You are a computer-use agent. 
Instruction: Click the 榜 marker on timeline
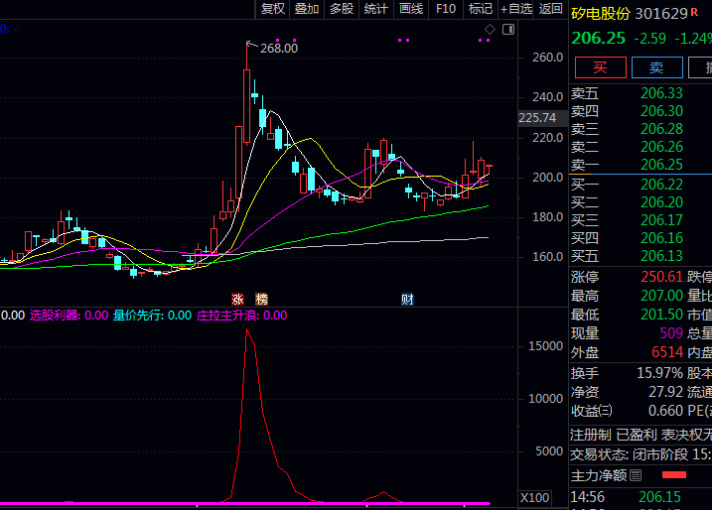pos(261,299)
